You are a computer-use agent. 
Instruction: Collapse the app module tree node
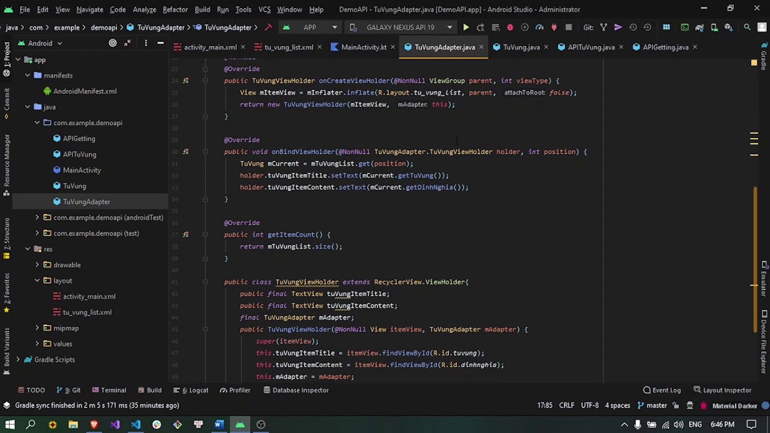(x=18, y=60)
